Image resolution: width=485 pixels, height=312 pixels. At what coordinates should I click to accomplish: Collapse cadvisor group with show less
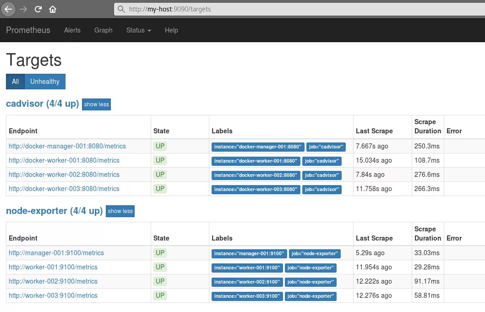(97, 104)
